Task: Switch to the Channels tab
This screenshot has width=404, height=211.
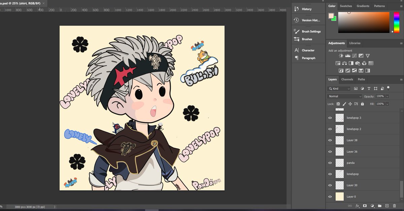Action: coord(347,80)
